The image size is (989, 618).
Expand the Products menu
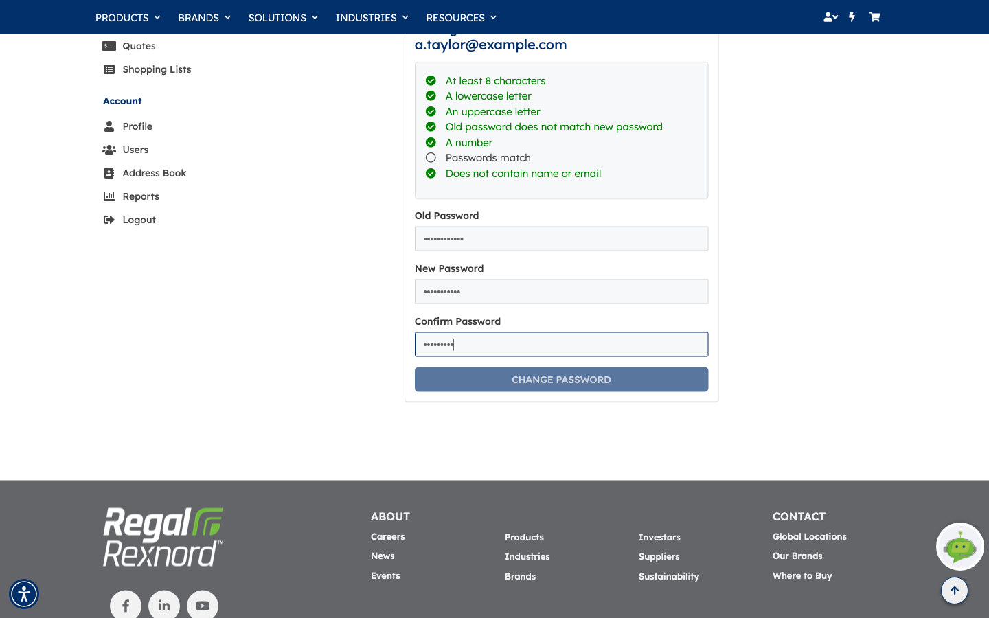(128, 17)
